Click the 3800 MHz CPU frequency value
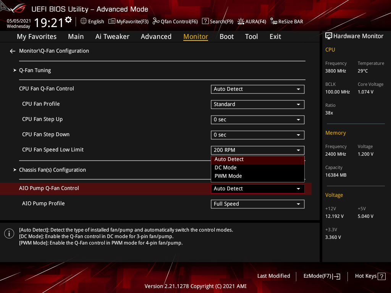This screenshot has height=293, width=391. coord(336,71)
